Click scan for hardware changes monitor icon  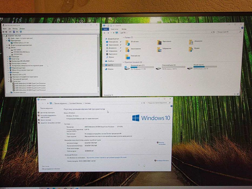pos(21,32)
